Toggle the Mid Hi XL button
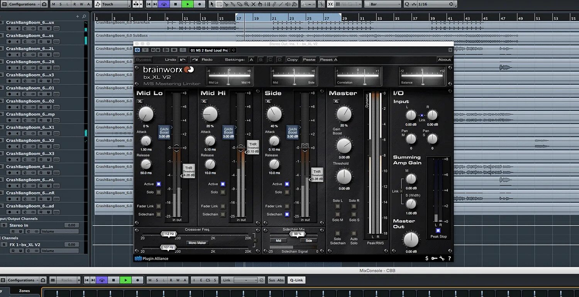This screenshot has width=579, height=297. pyautogui.click(x=204, y=101)
